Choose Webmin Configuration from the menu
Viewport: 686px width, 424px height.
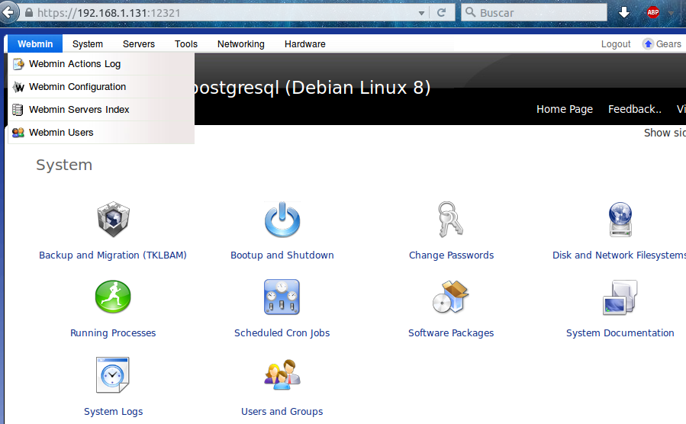[x=77, y=87]
